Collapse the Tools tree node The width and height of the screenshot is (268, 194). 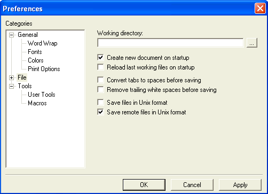pos(11,86)
